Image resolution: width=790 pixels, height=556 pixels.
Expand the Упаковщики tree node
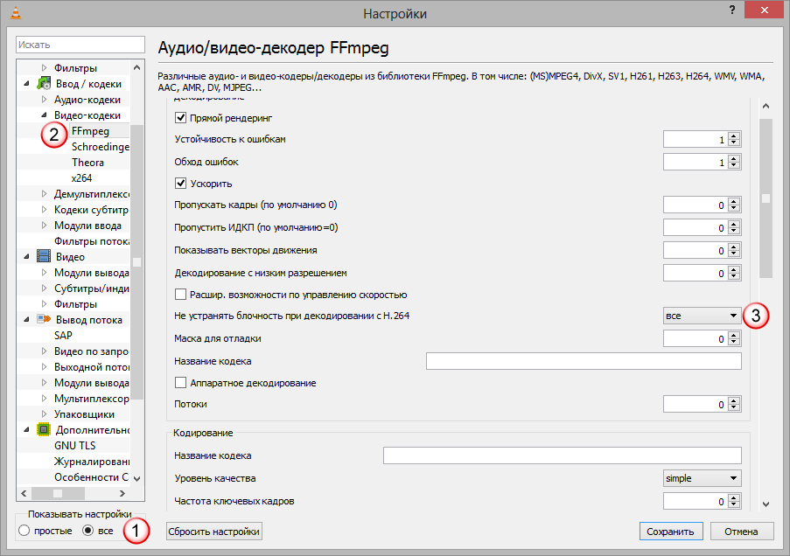[44, 414]
